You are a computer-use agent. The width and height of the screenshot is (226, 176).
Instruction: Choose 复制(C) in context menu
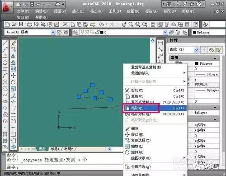pos(155,96)
